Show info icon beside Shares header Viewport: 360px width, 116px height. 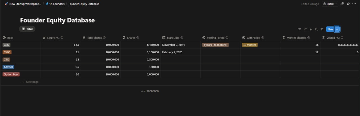138,38
